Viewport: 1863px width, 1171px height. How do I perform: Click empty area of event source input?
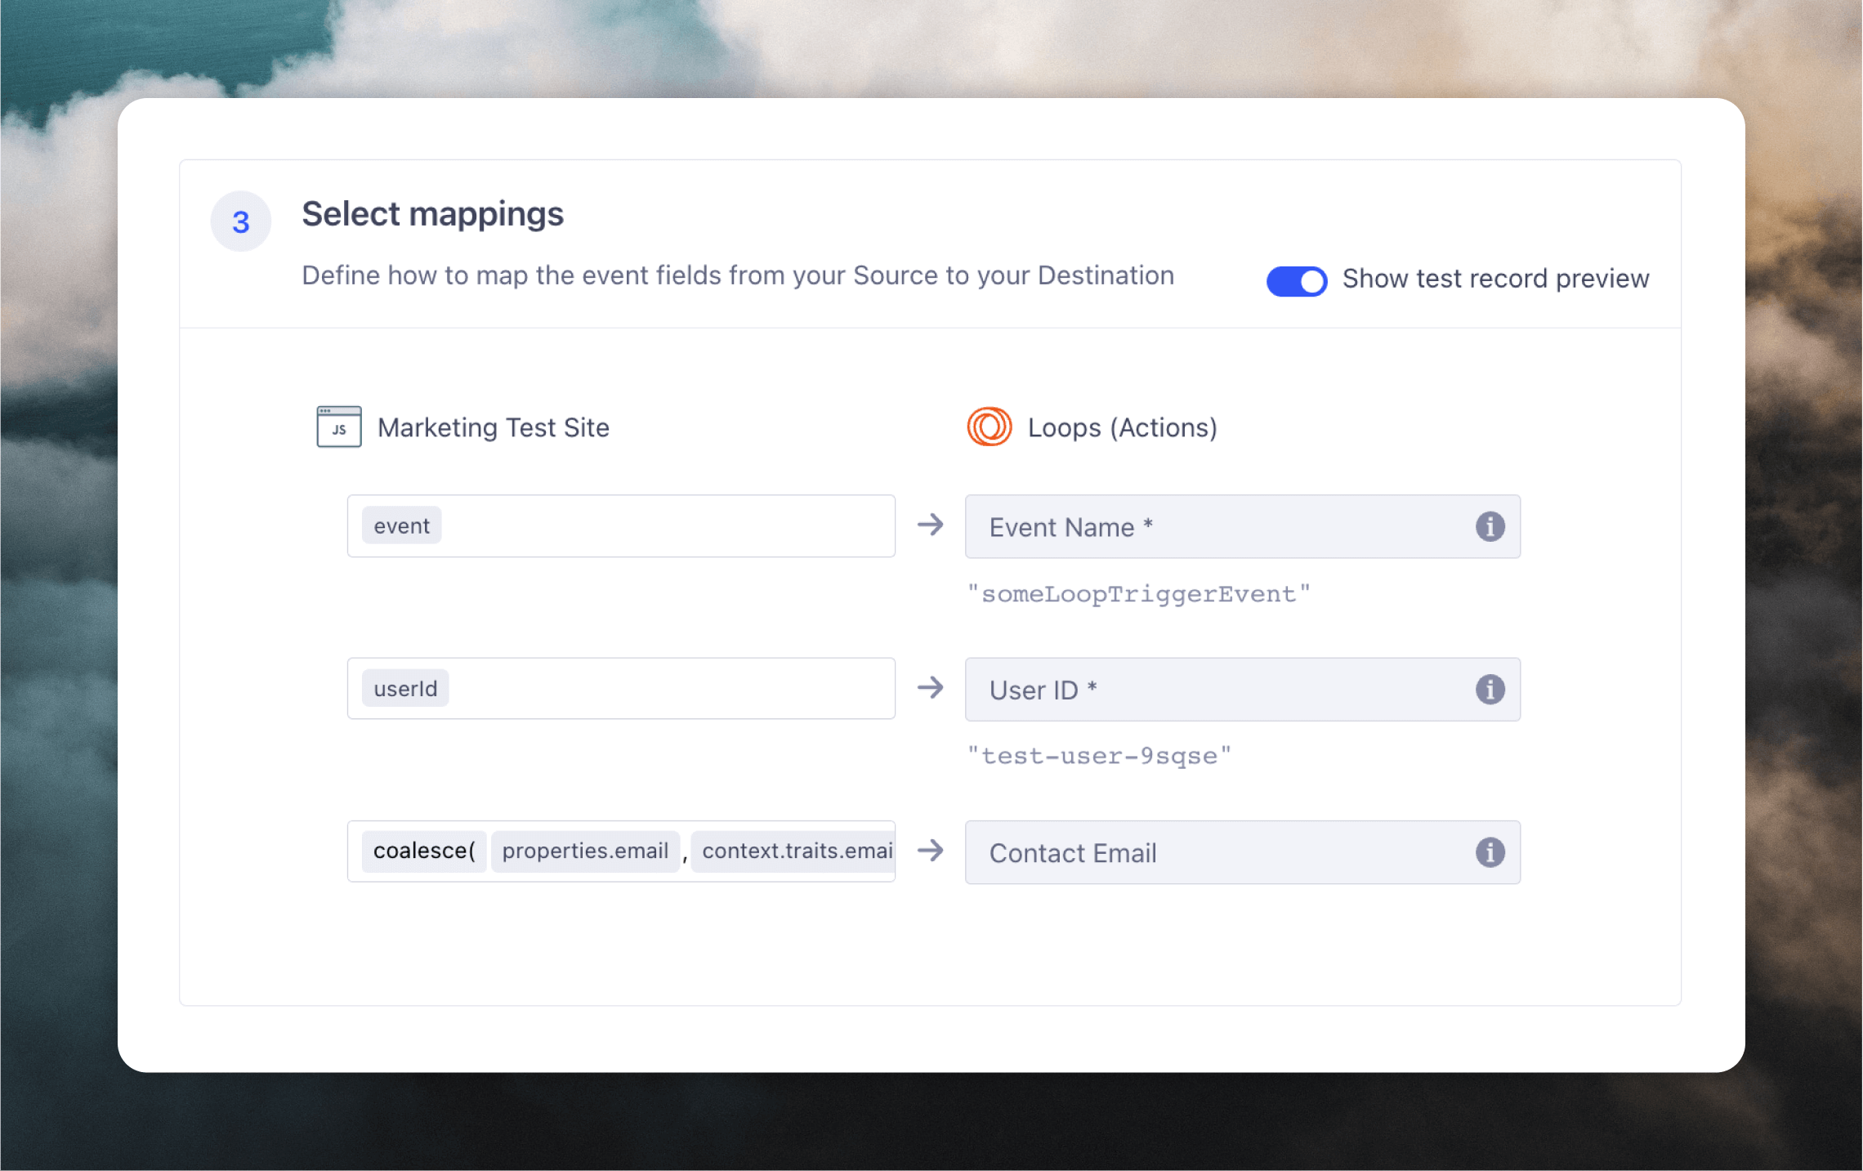point(670,525)
